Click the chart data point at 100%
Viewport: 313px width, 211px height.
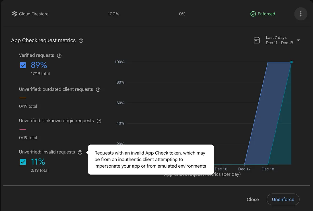(x=291, y=62)
